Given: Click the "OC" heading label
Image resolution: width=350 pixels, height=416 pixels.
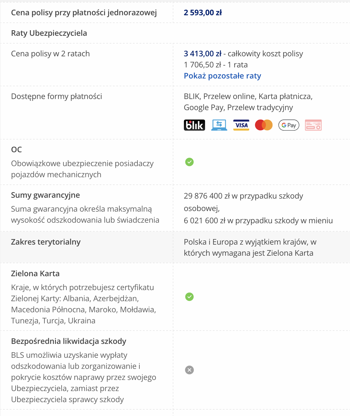Looking at the screenshot, I should tap(16, 149).
